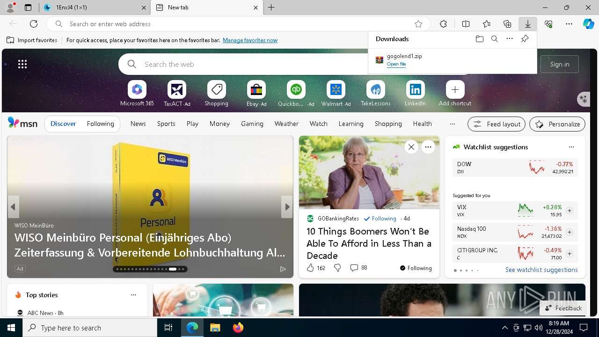
Task: Open more news categories ellipsis
Action: pyautogui.click(x=452, y=124)
